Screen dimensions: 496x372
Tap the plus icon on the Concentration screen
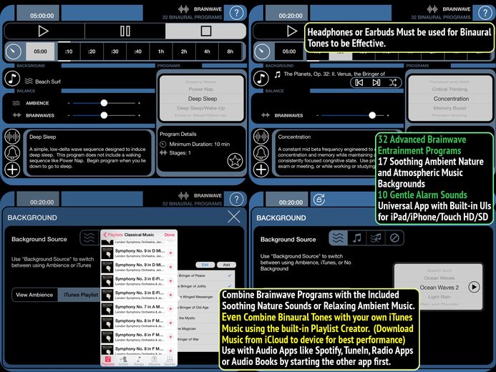pyautogui.click(x=261, y=170)
